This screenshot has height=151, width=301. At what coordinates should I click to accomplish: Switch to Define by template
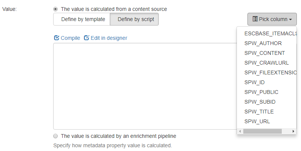[81, 19]
